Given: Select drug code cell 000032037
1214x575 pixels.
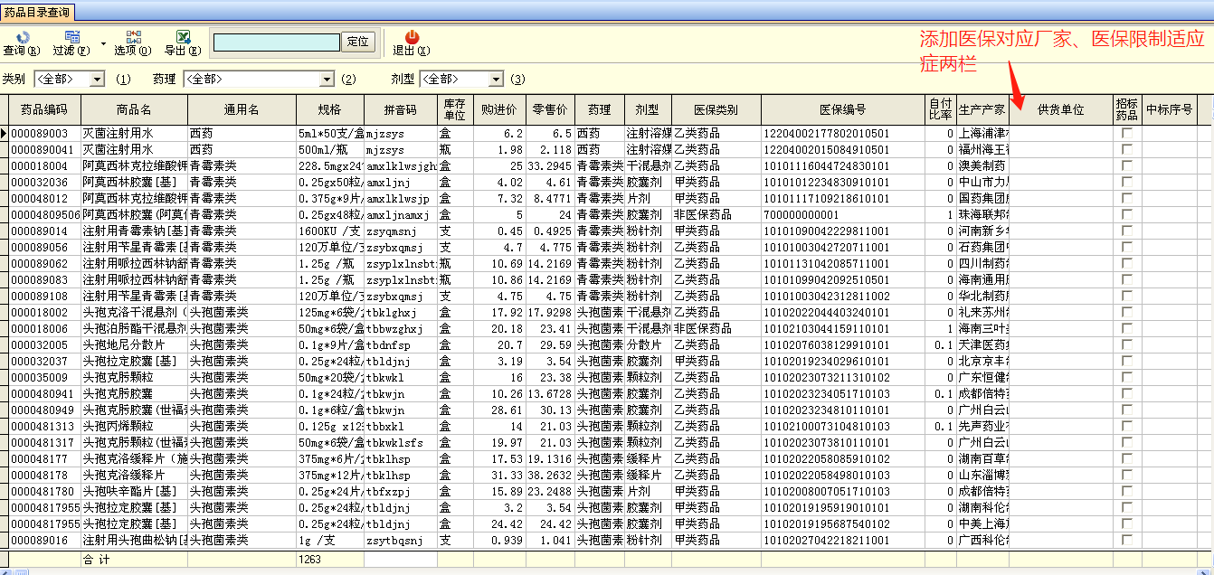Looking at the screenshot, I should point(44,361).
